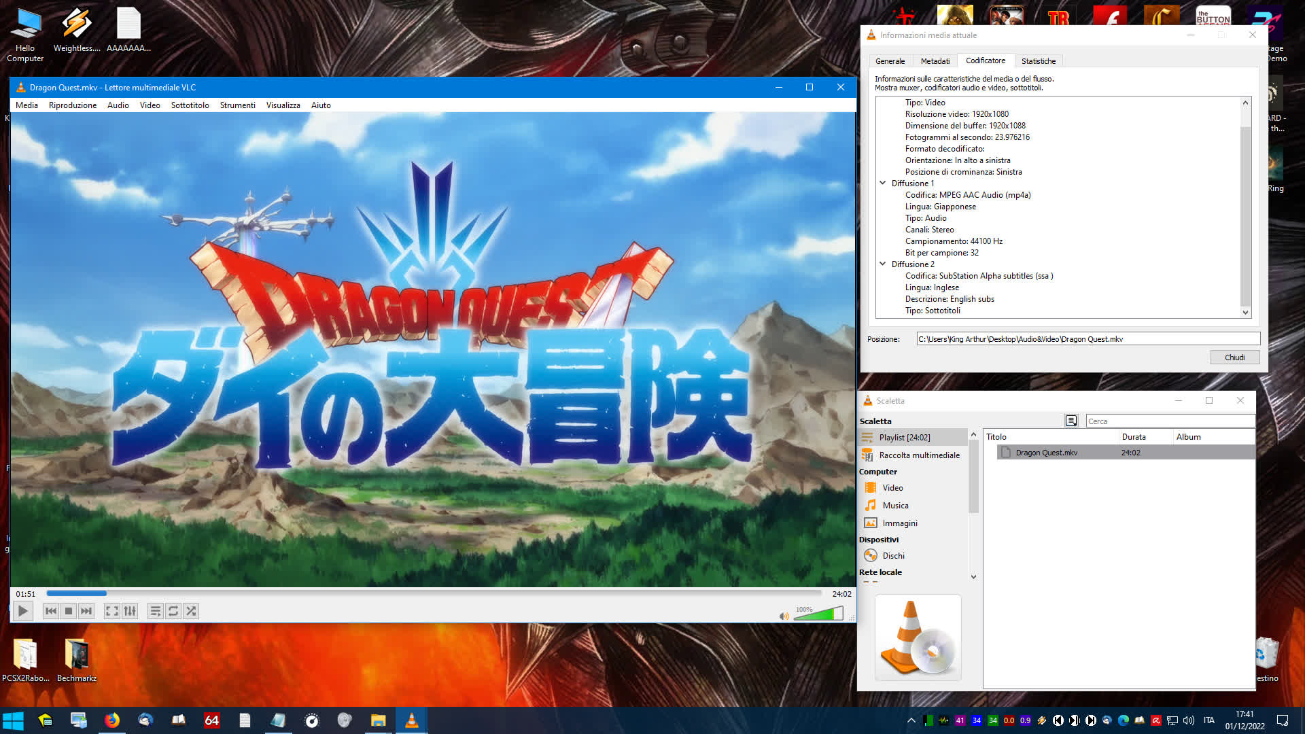Toggle fullscreen video mode
The height and width of the screenshot is (734, 1305).
click(112, 611)
